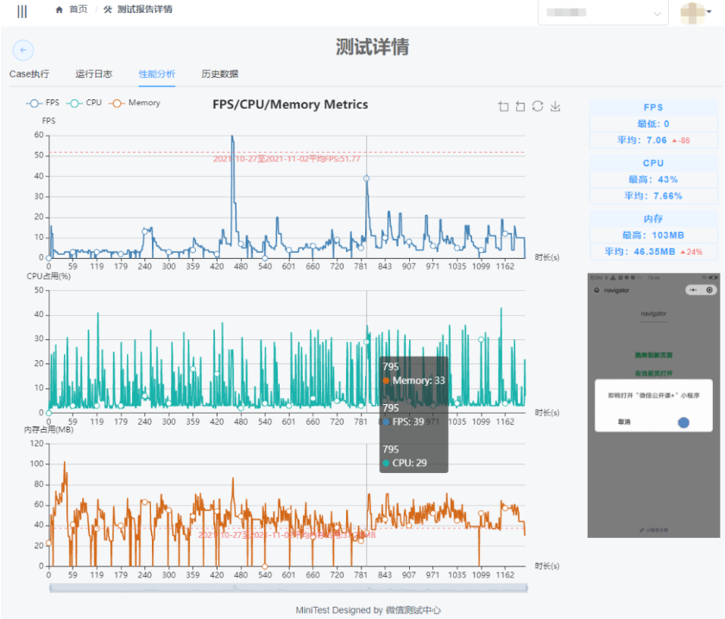This screenshot has width=725, height=619.
Task: Click the 内存 header in the stats panel
Action: point(653,218)
